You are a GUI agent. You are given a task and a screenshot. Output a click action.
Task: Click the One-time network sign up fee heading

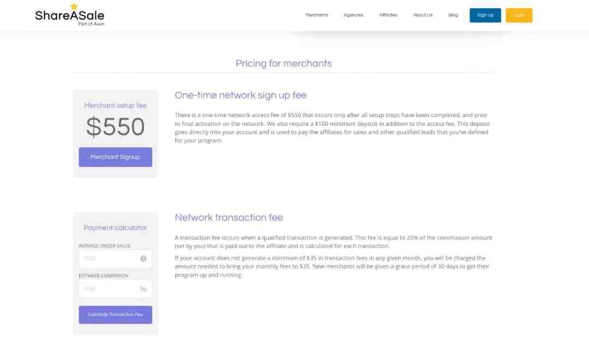coord(241,95)
